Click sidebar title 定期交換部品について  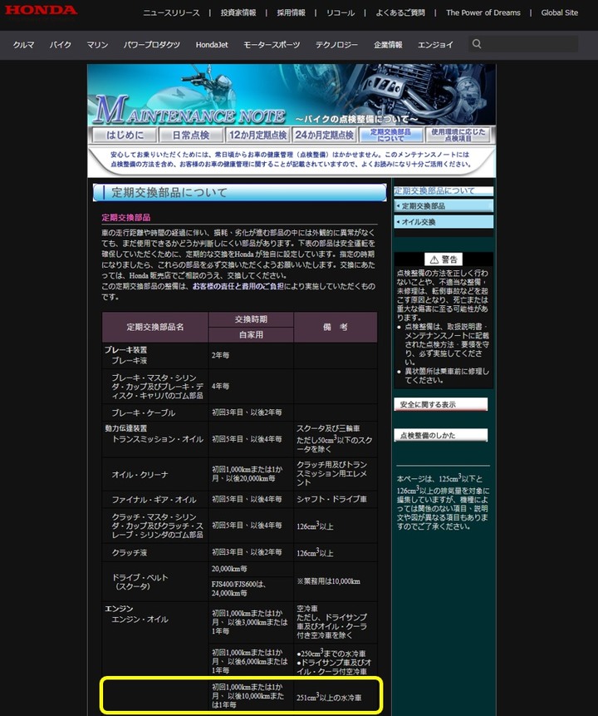pyautogui.click(x=444, y=191)
